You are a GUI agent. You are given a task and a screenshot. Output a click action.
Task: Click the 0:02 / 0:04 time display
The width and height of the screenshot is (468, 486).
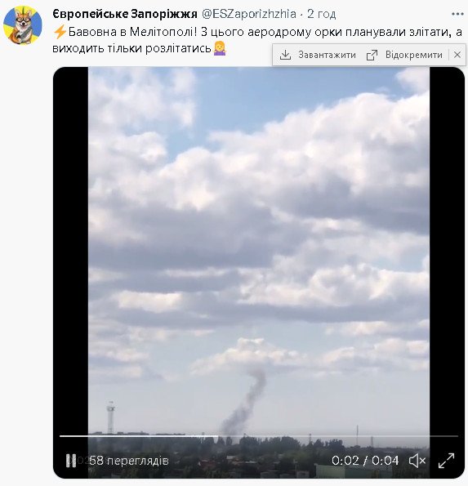(x=365, y=461)
